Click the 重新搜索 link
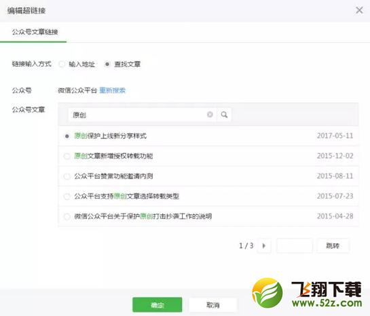Screen dimensions: 370x316 pyautogui.click(x=113, y=90)
